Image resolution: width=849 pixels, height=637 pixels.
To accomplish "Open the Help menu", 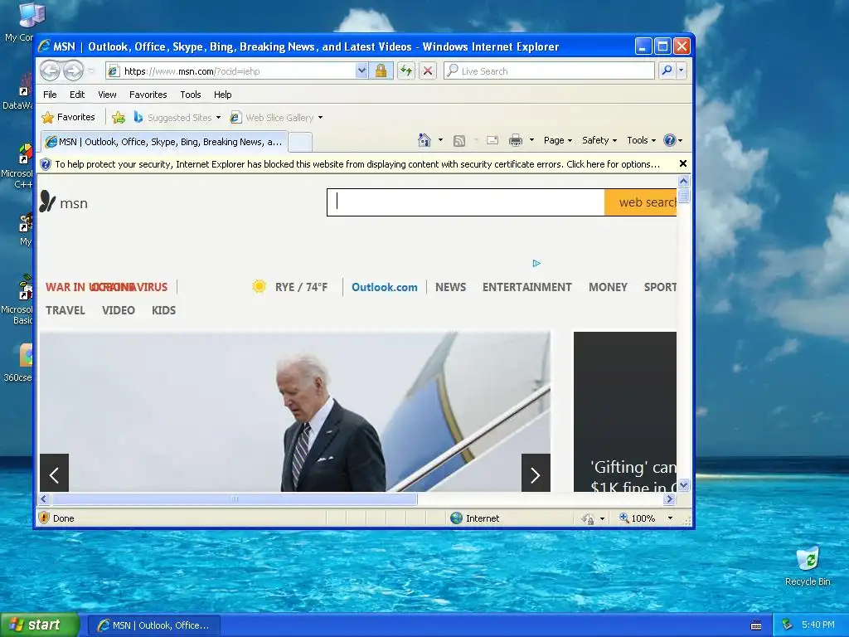I will pos(222,95).
